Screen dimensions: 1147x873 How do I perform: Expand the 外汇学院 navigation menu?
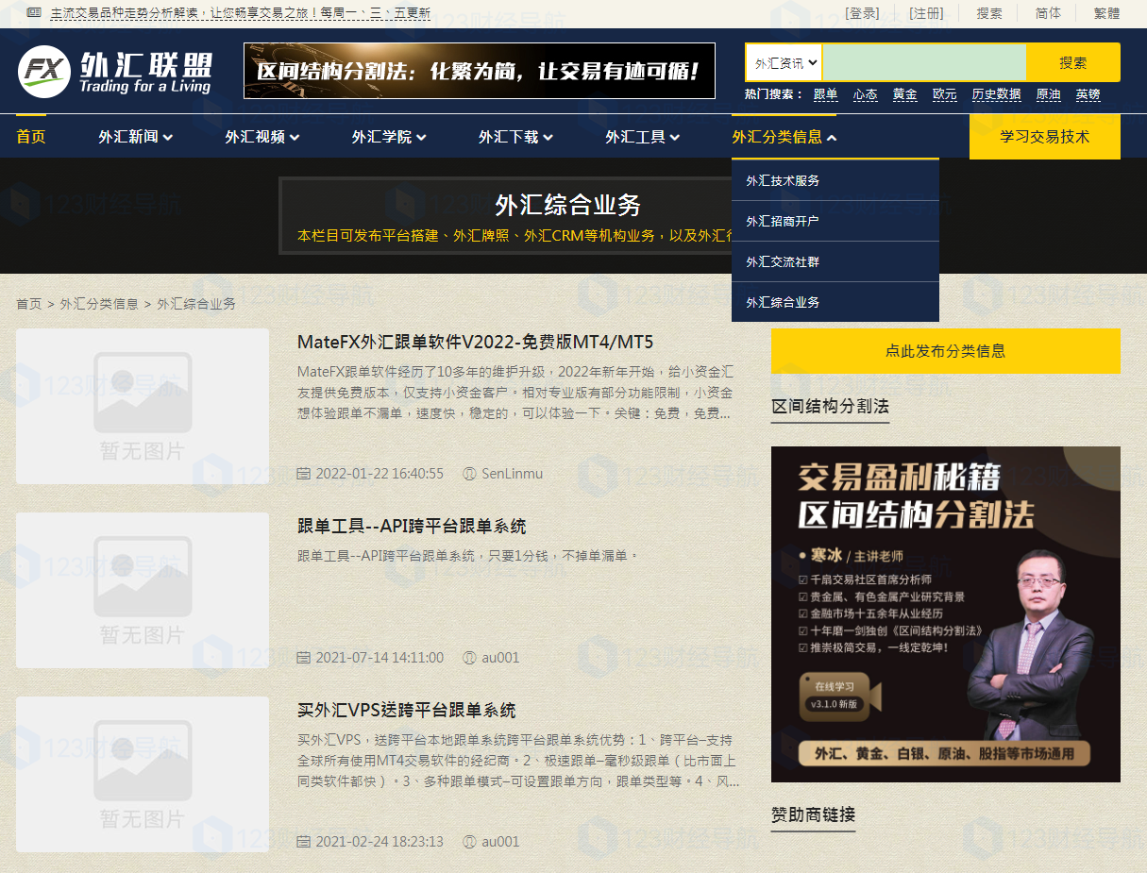tap(389, 137)
